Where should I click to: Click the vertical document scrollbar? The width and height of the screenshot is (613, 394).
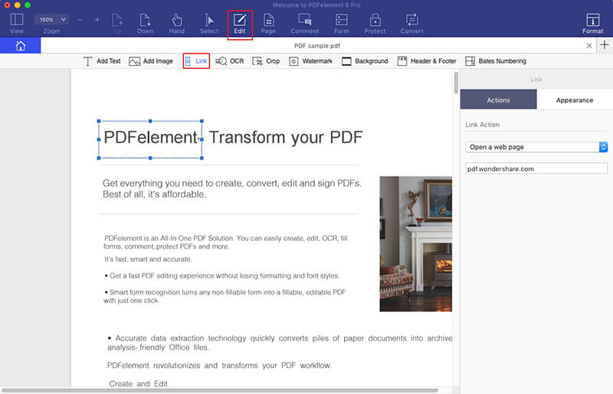(x=456, y=83)
